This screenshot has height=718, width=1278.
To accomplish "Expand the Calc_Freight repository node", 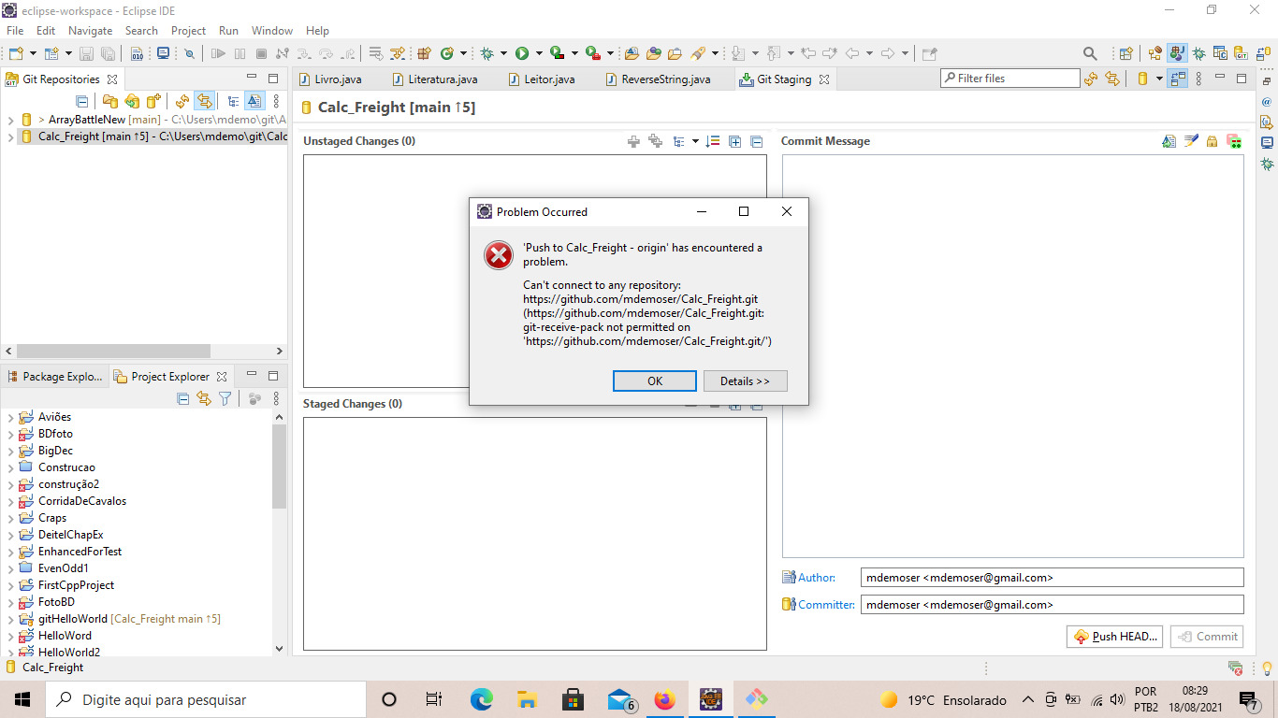I will click(x=10, y=136).
